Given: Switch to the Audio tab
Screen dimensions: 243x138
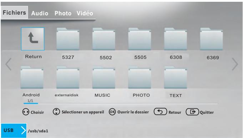Looking at the screenshot, I should click(x=40, y=13).
